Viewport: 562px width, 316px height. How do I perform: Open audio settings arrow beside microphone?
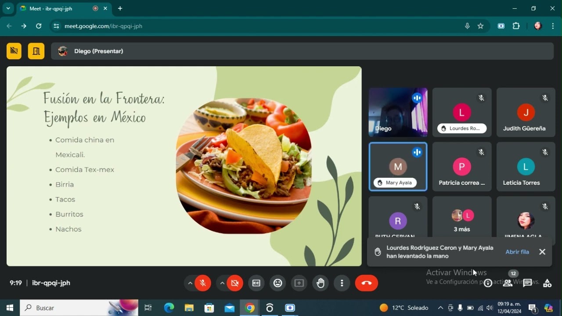coord(190,283)
